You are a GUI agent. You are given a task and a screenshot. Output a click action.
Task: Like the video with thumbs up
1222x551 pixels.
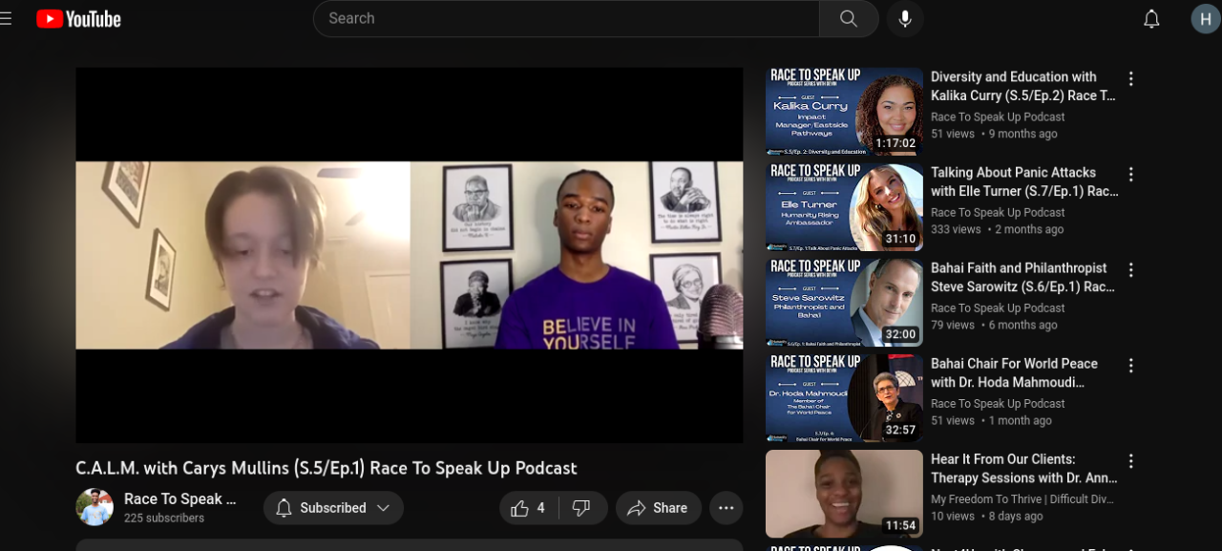[528, 508]
